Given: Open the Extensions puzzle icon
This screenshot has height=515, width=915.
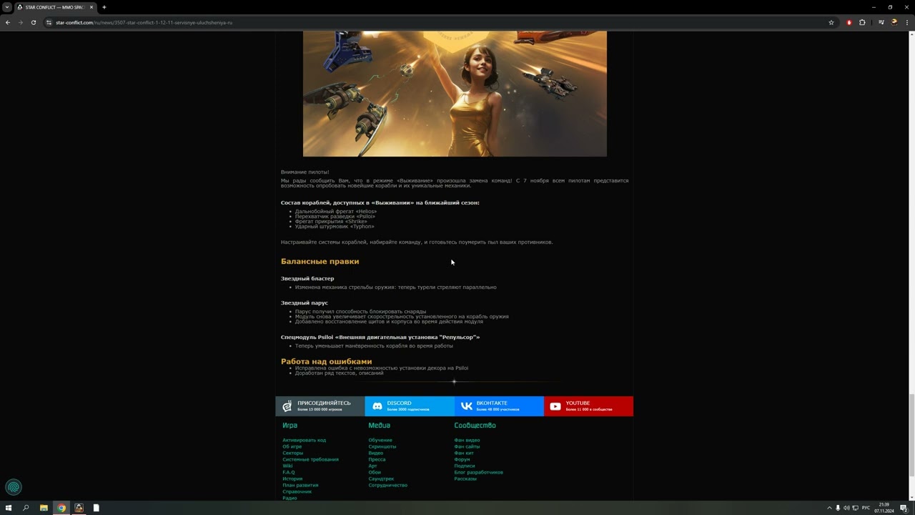Looking at the screenshot, I should (862, 22).
